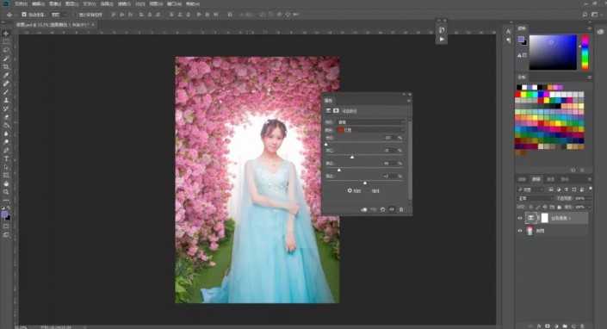Click the layer mask thumbnail
The image size is (607, 329).
(x=544, y=218)
